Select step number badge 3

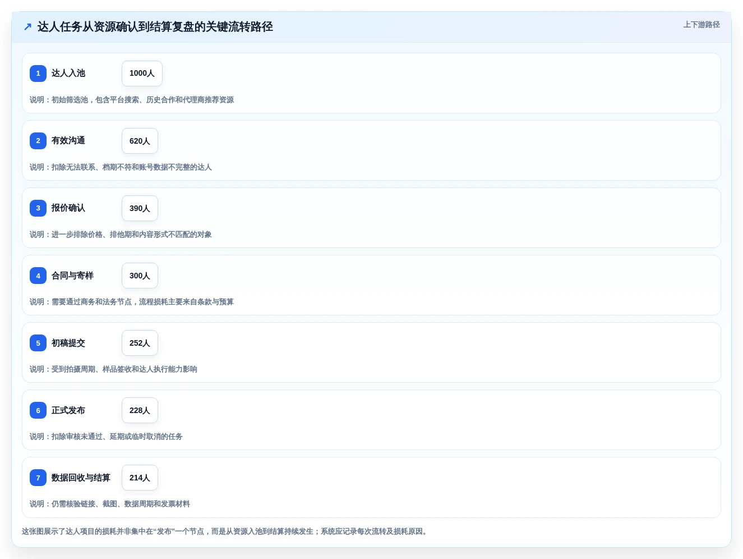point(38,208)
